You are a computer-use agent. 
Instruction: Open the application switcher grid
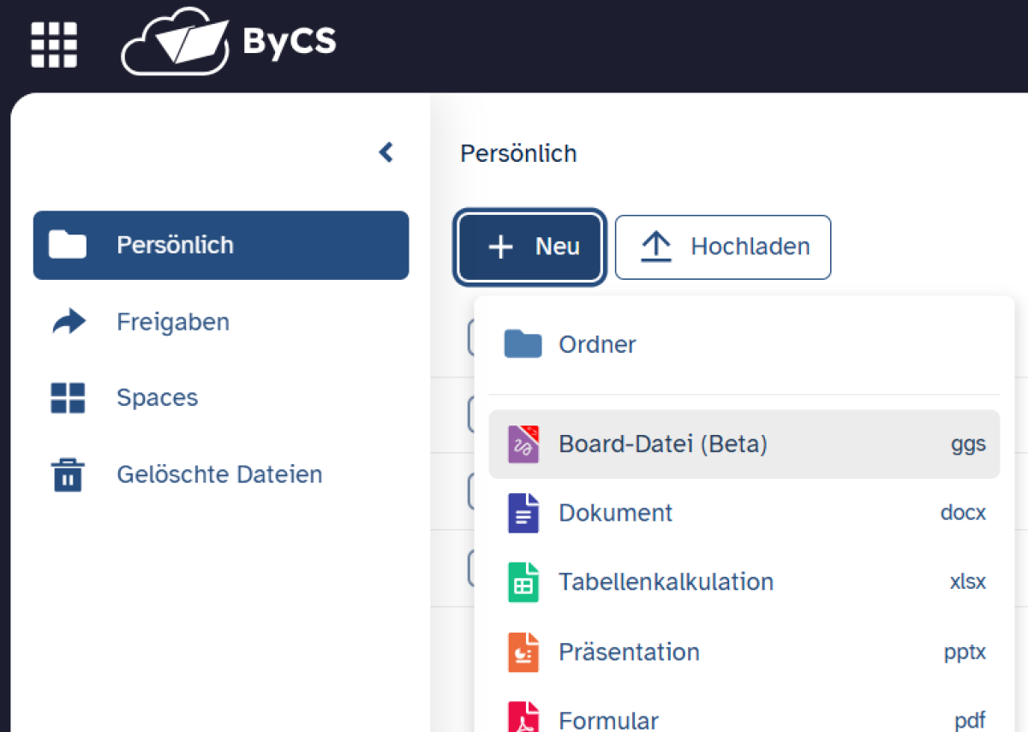pyautogui.click(x=54, y=45)
